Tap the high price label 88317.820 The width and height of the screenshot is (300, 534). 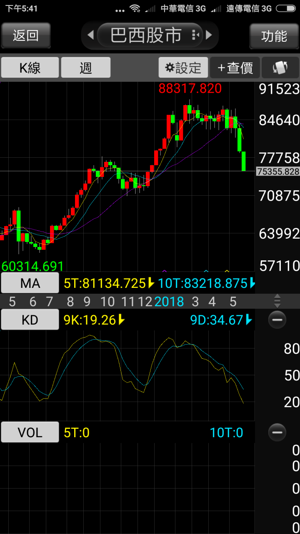pyautogui.click(x=190, y=88)
